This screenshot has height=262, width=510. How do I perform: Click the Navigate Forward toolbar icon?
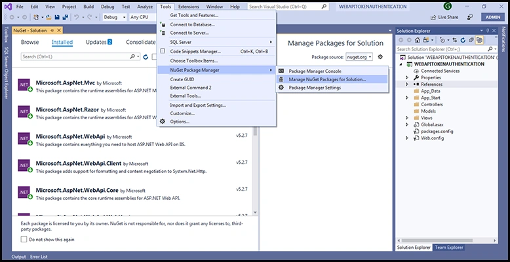click(x=24, y=17)
